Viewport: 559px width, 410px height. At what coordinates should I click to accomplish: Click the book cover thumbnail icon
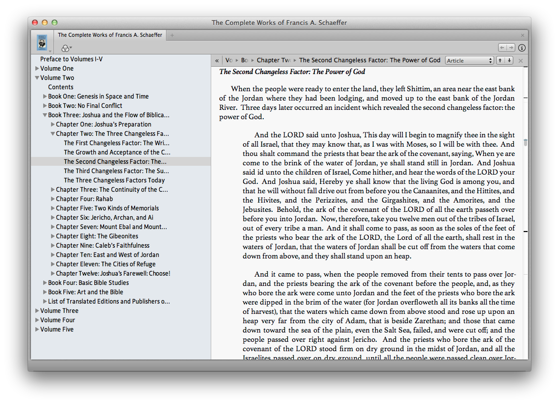42,43
